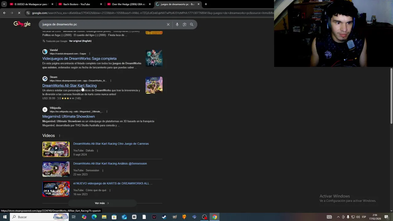Screen dimensions: 393x221
Task: Open Microsoft Store from the taskbar
Action: click(114, 217)
